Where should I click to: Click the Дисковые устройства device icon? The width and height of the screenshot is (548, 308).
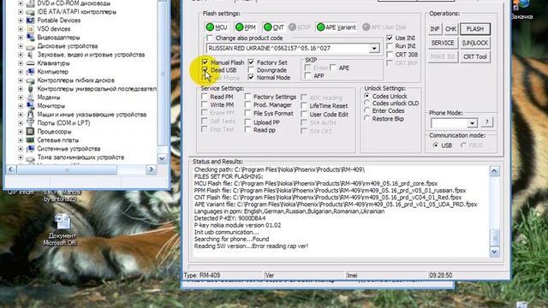(x=31, y=46)
